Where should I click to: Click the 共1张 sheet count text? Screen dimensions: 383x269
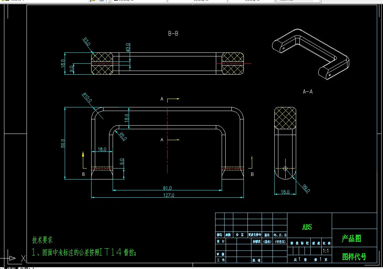coord(300,259)
